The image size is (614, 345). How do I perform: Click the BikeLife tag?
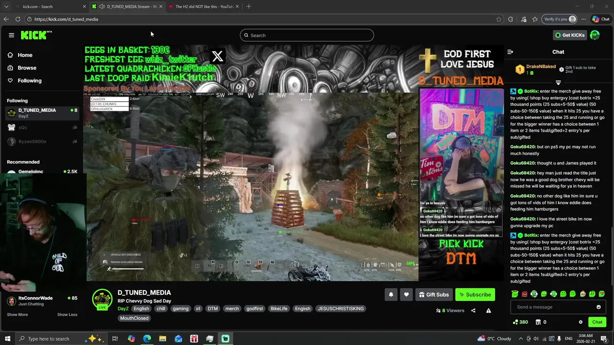pyautogui.click(x=279, y=309)
